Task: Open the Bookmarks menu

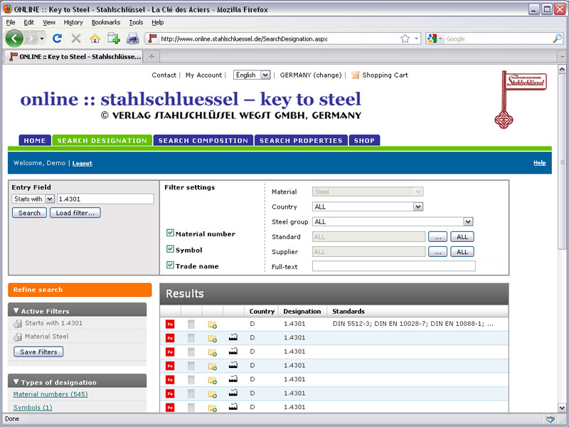Action: (x=105, y=23)
